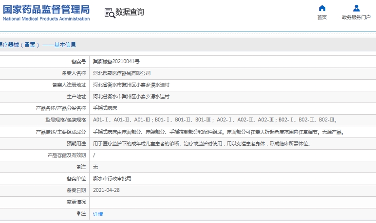Select 衡水市行政审批局 filing unit
The image size is (376, 223).
click(x=112, y=179)
